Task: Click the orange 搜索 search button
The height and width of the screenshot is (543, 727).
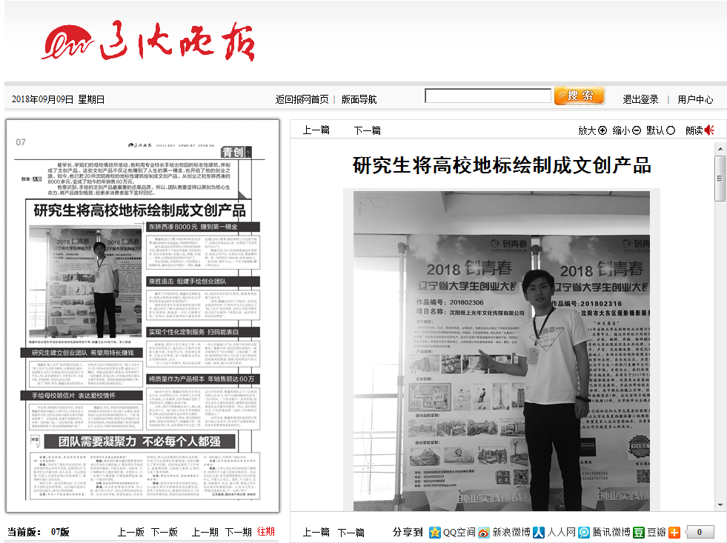Action: coord(580,96)
